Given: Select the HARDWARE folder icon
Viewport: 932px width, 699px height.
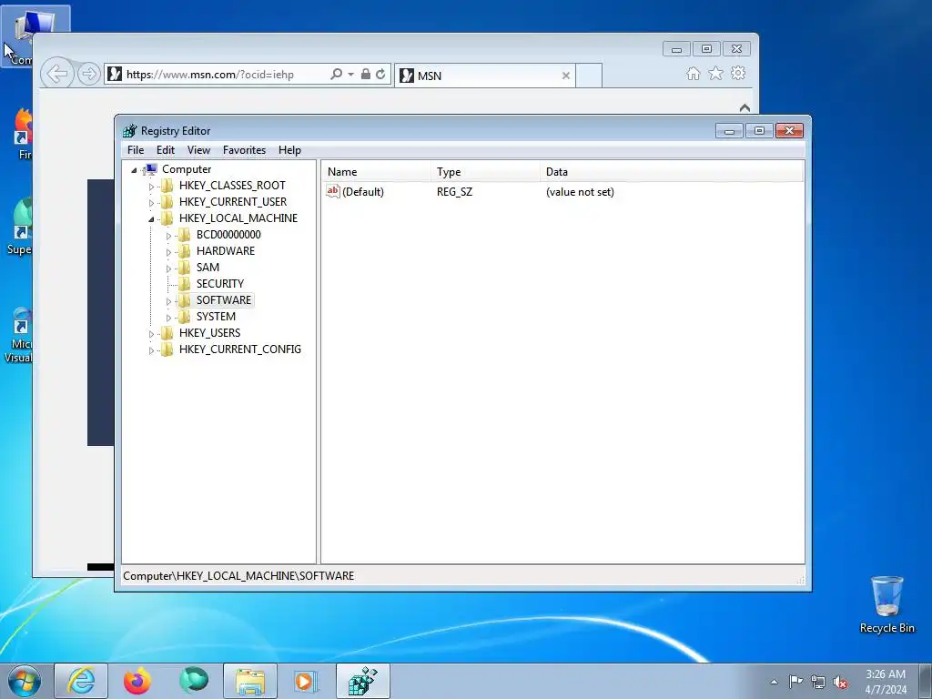Looking at the screenshot, I should click(185, 251).
